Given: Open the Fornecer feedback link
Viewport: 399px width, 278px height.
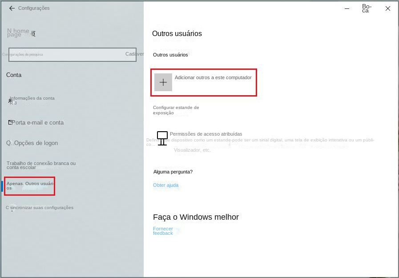Looking at the screenshot, I should pyautogui.click(x=163, y=231).
